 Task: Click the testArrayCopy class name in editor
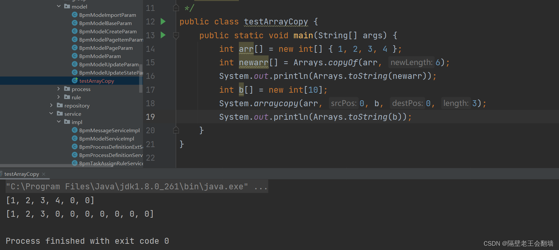coord(276,22)
